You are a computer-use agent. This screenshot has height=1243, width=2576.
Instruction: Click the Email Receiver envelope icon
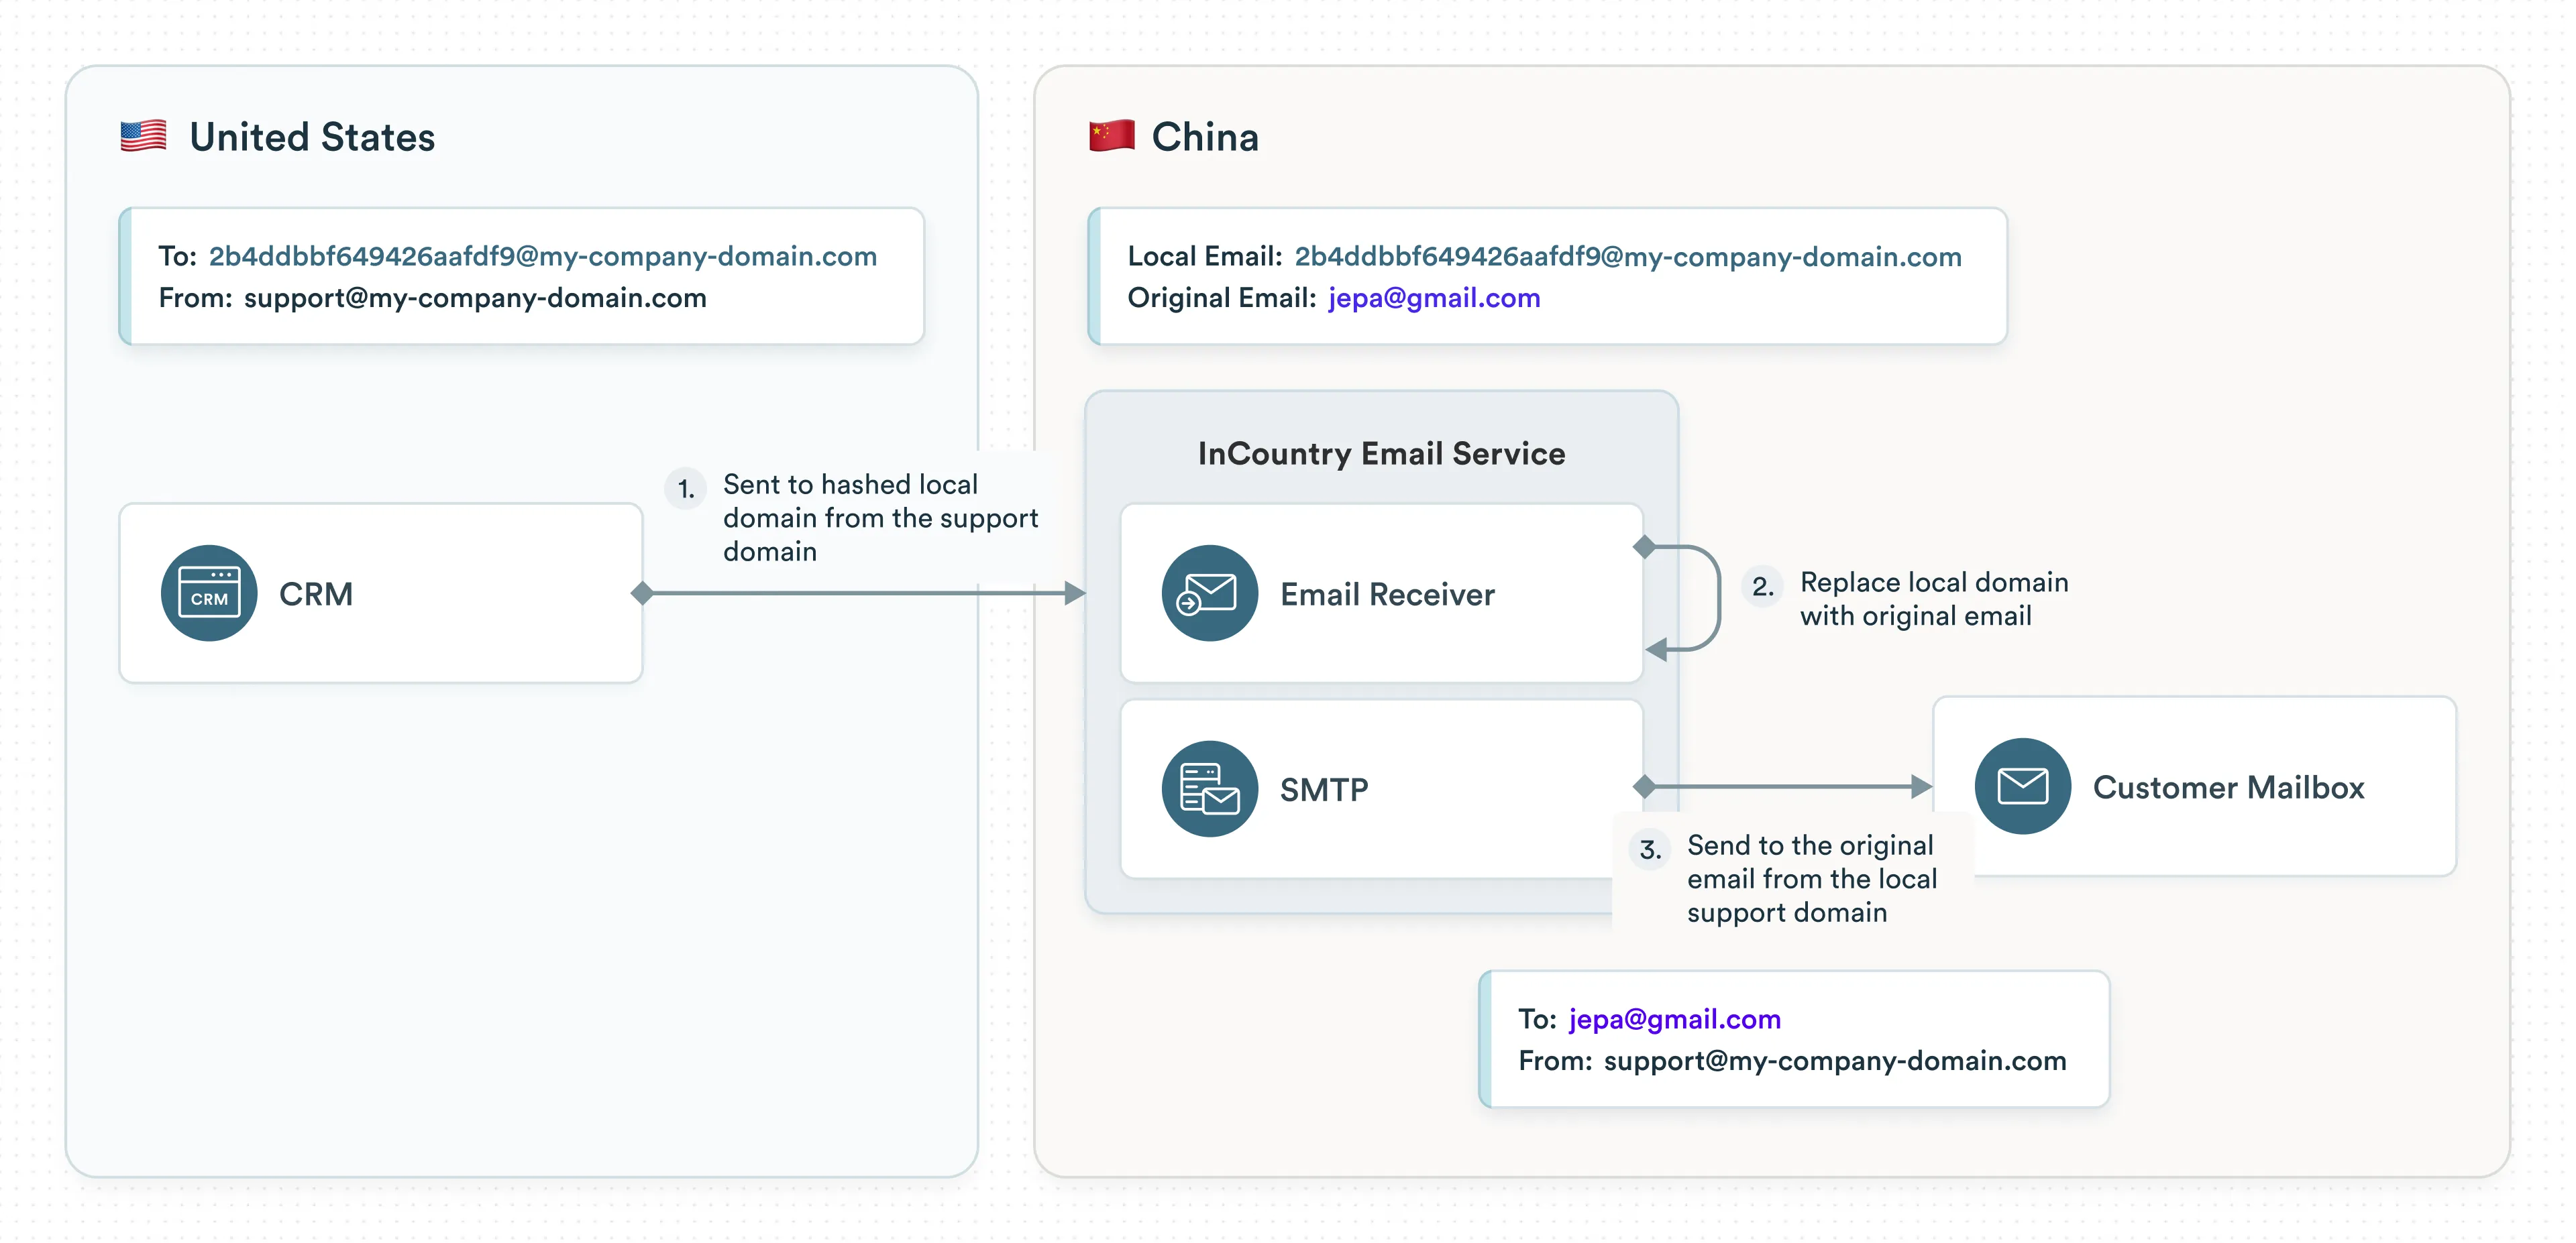click(x=1209, y=593)
